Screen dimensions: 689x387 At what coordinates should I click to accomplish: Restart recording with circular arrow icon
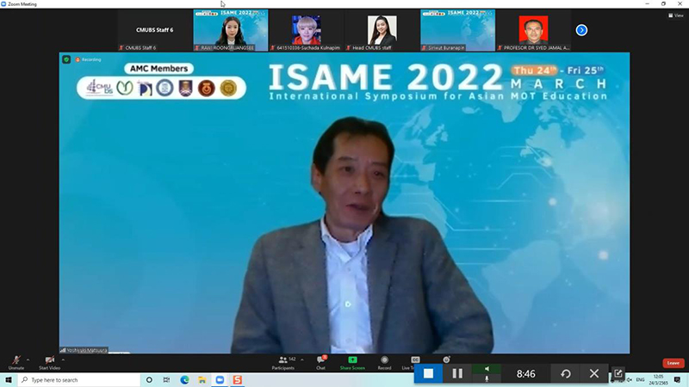click(566, 373)
